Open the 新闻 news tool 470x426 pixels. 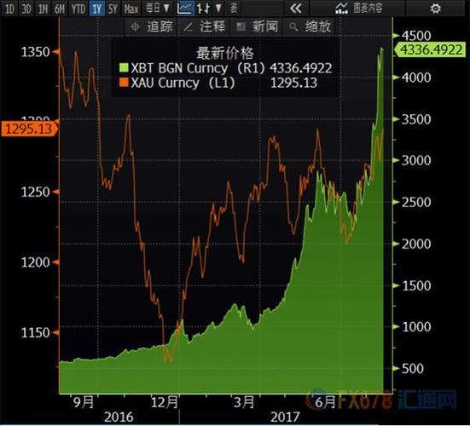pos(258,27)
